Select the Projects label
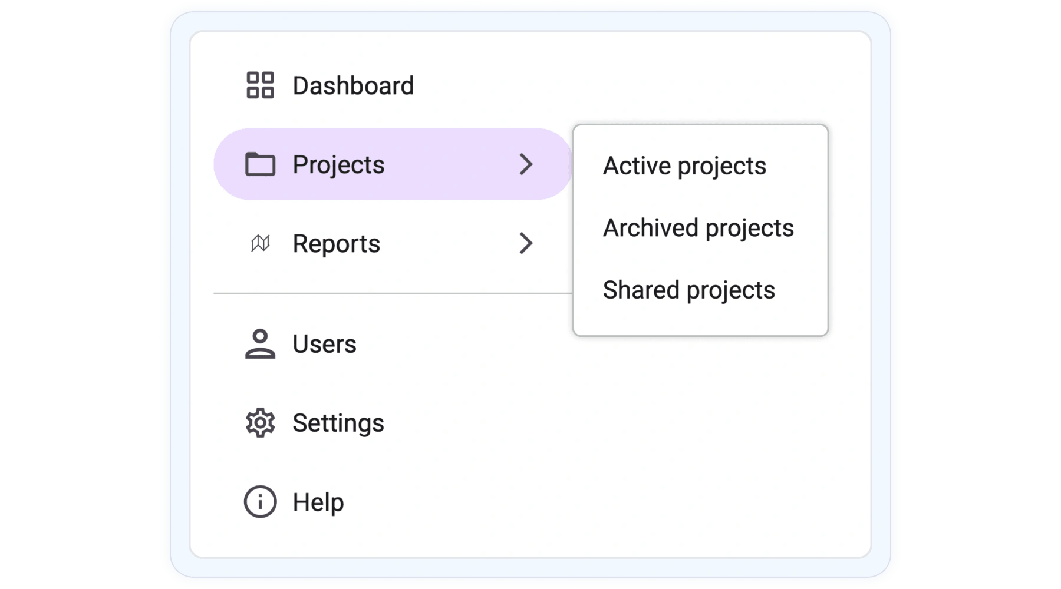The height and width of the screenshot is (589, 1061). point(338,165)
